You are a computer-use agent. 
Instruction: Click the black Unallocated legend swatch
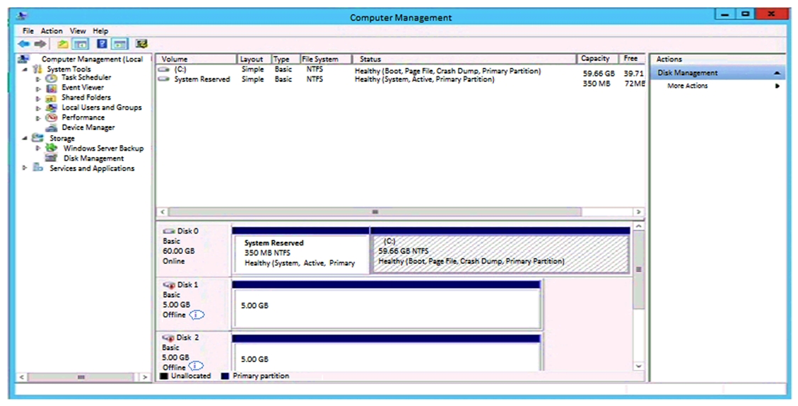164,376
